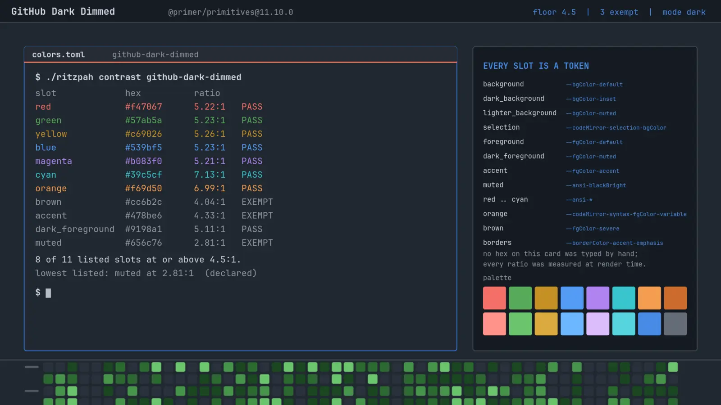The image size is (721, 405).
Task: Click the --codeMirror-selection-bgColor token
Action: pos(616,128)
